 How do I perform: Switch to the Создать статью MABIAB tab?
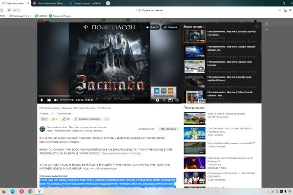pyautogui.click(x=85, y=3)
